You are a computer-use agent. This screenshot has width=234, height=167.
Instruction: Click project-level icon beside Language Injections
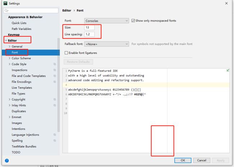[55, 135]
